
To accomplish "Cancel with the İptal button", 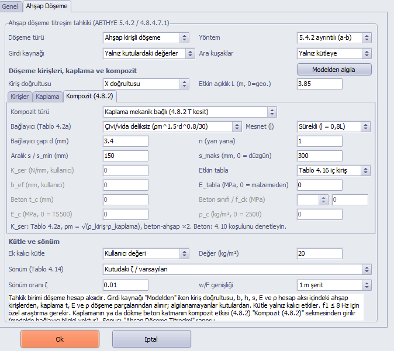I will tap(151, 339).
